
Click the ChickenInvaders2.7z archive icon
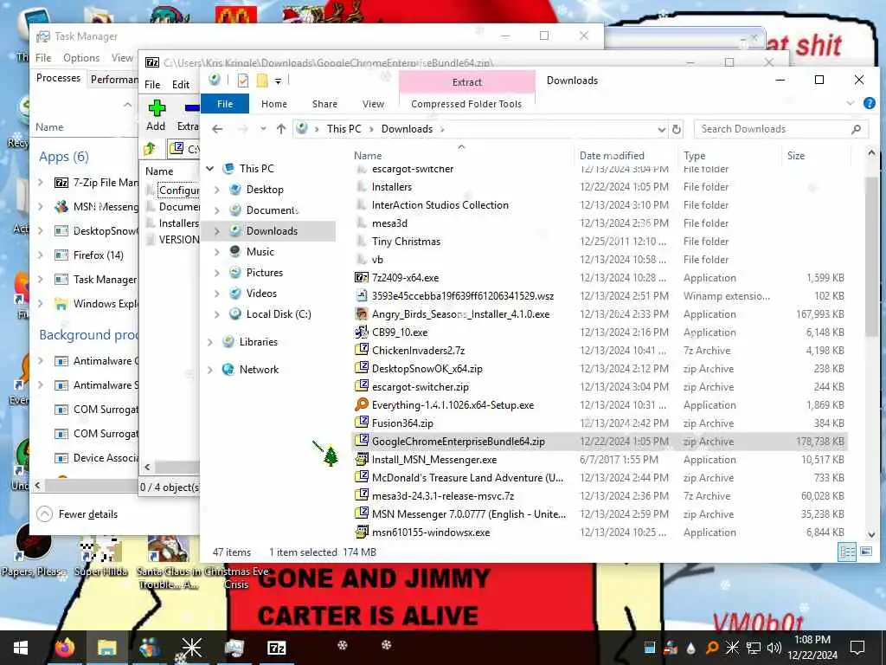(361, 350)
